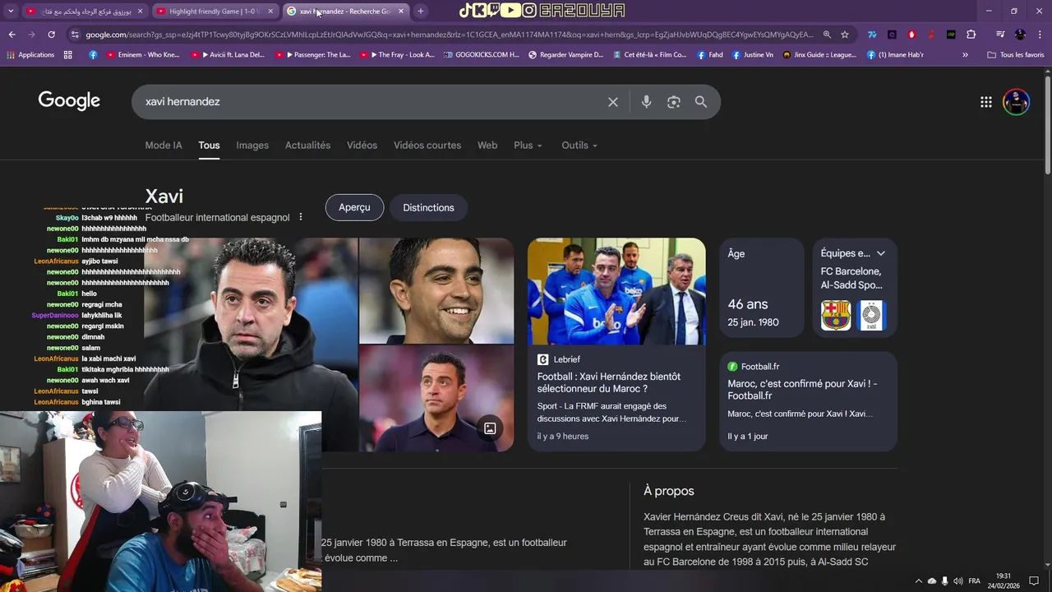Switch to Mode IA results

[x=164, y=146]
